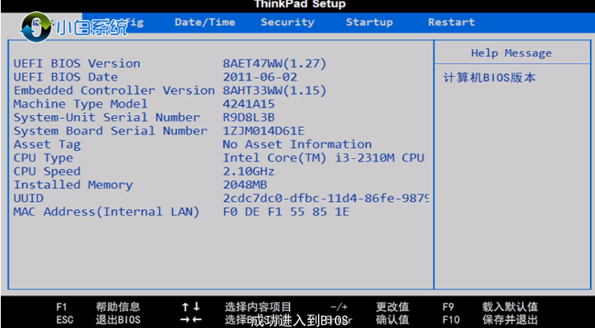Switch to the Security tab
Image resolution: width=595 pixels, height=328 pixels.
(287, 22)
